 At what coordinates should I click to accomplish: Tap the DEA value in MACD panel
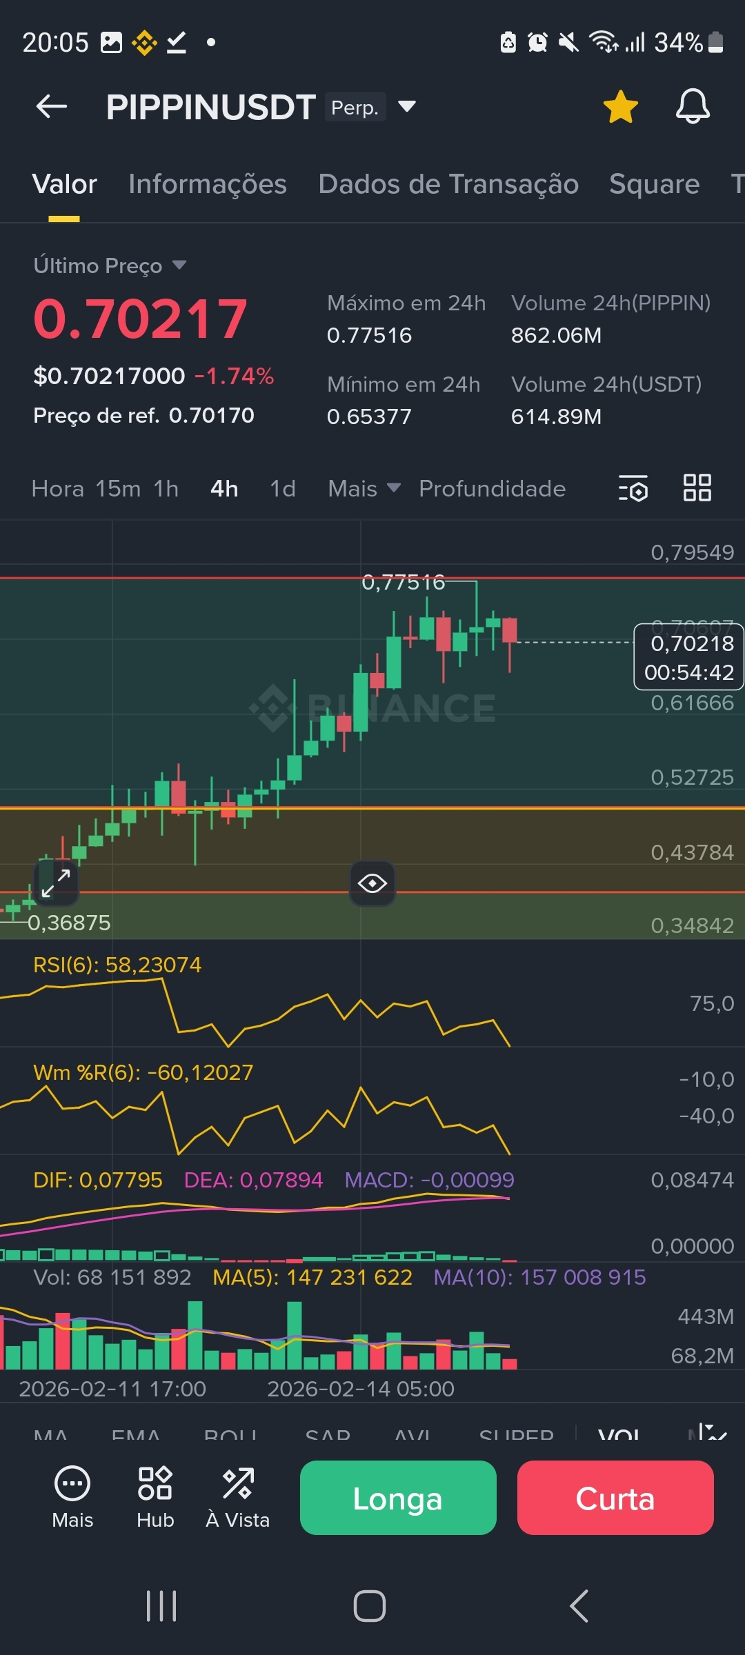pyautogui.click(x=253, y=1180)
